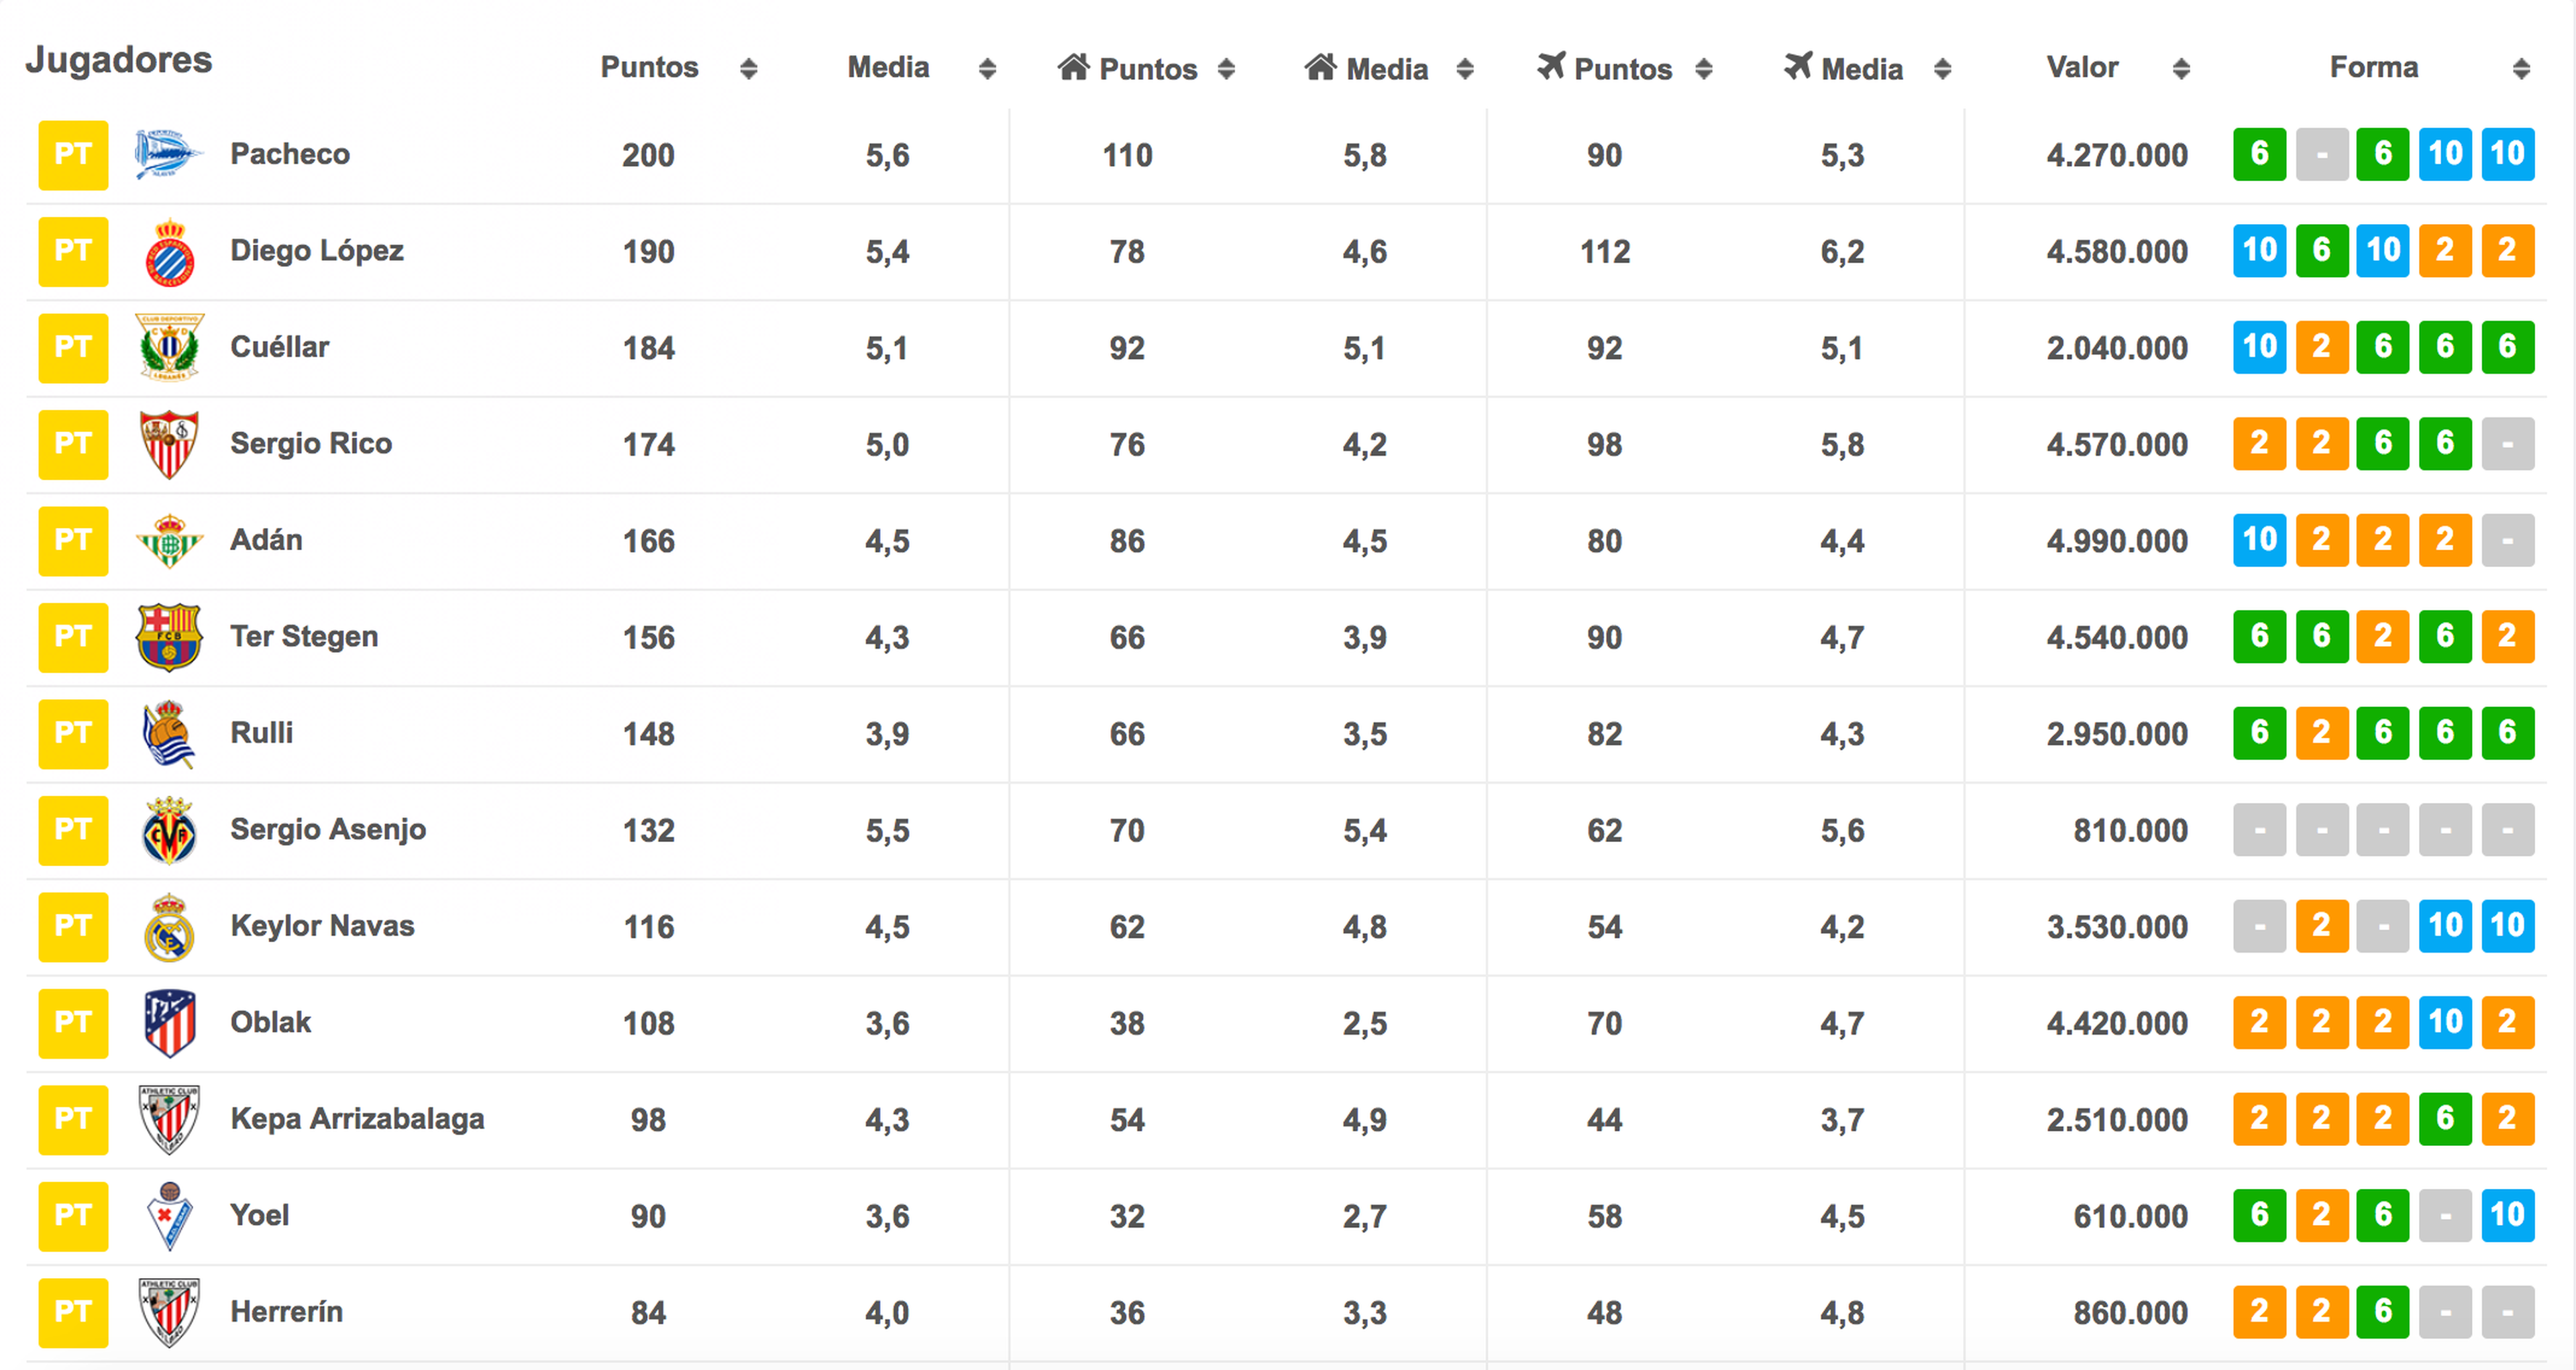Sort by Valor column arrows

tap(2181, 68)
